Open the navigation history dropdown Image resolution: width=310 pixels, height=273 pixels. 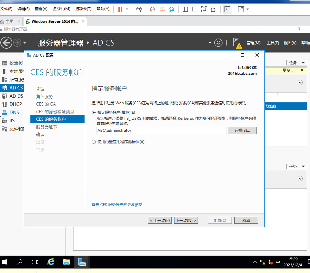(24, 43)
